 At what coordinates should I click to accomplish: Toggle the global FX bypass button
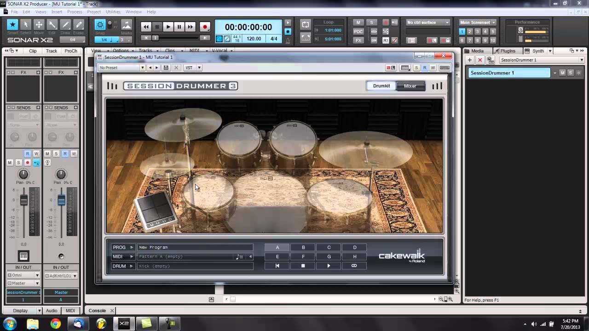[359, 40]
